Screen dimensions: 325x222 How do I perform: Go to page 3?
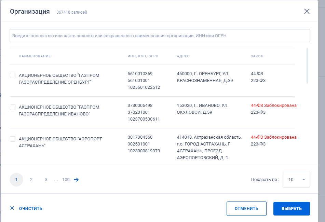click(x=46, y=180)
